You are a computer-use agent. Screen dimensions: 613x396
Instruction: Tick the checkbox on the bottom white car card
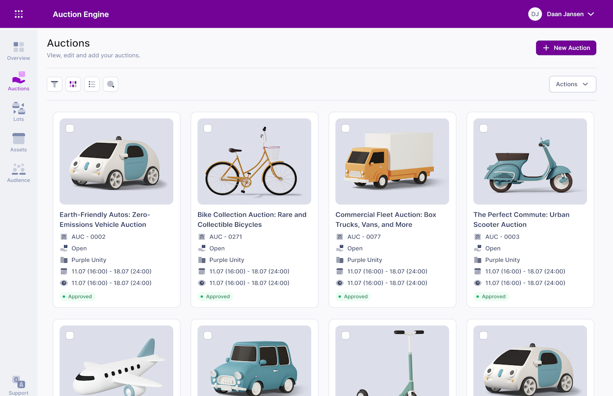(484, 335)
